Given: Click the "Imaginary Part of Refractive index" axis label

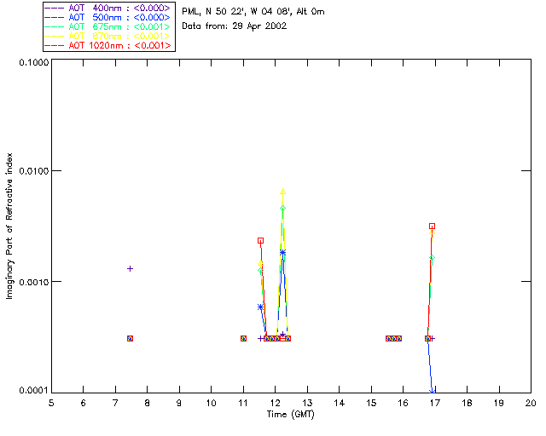Looking at the screenshot, I should coord(9,226).
